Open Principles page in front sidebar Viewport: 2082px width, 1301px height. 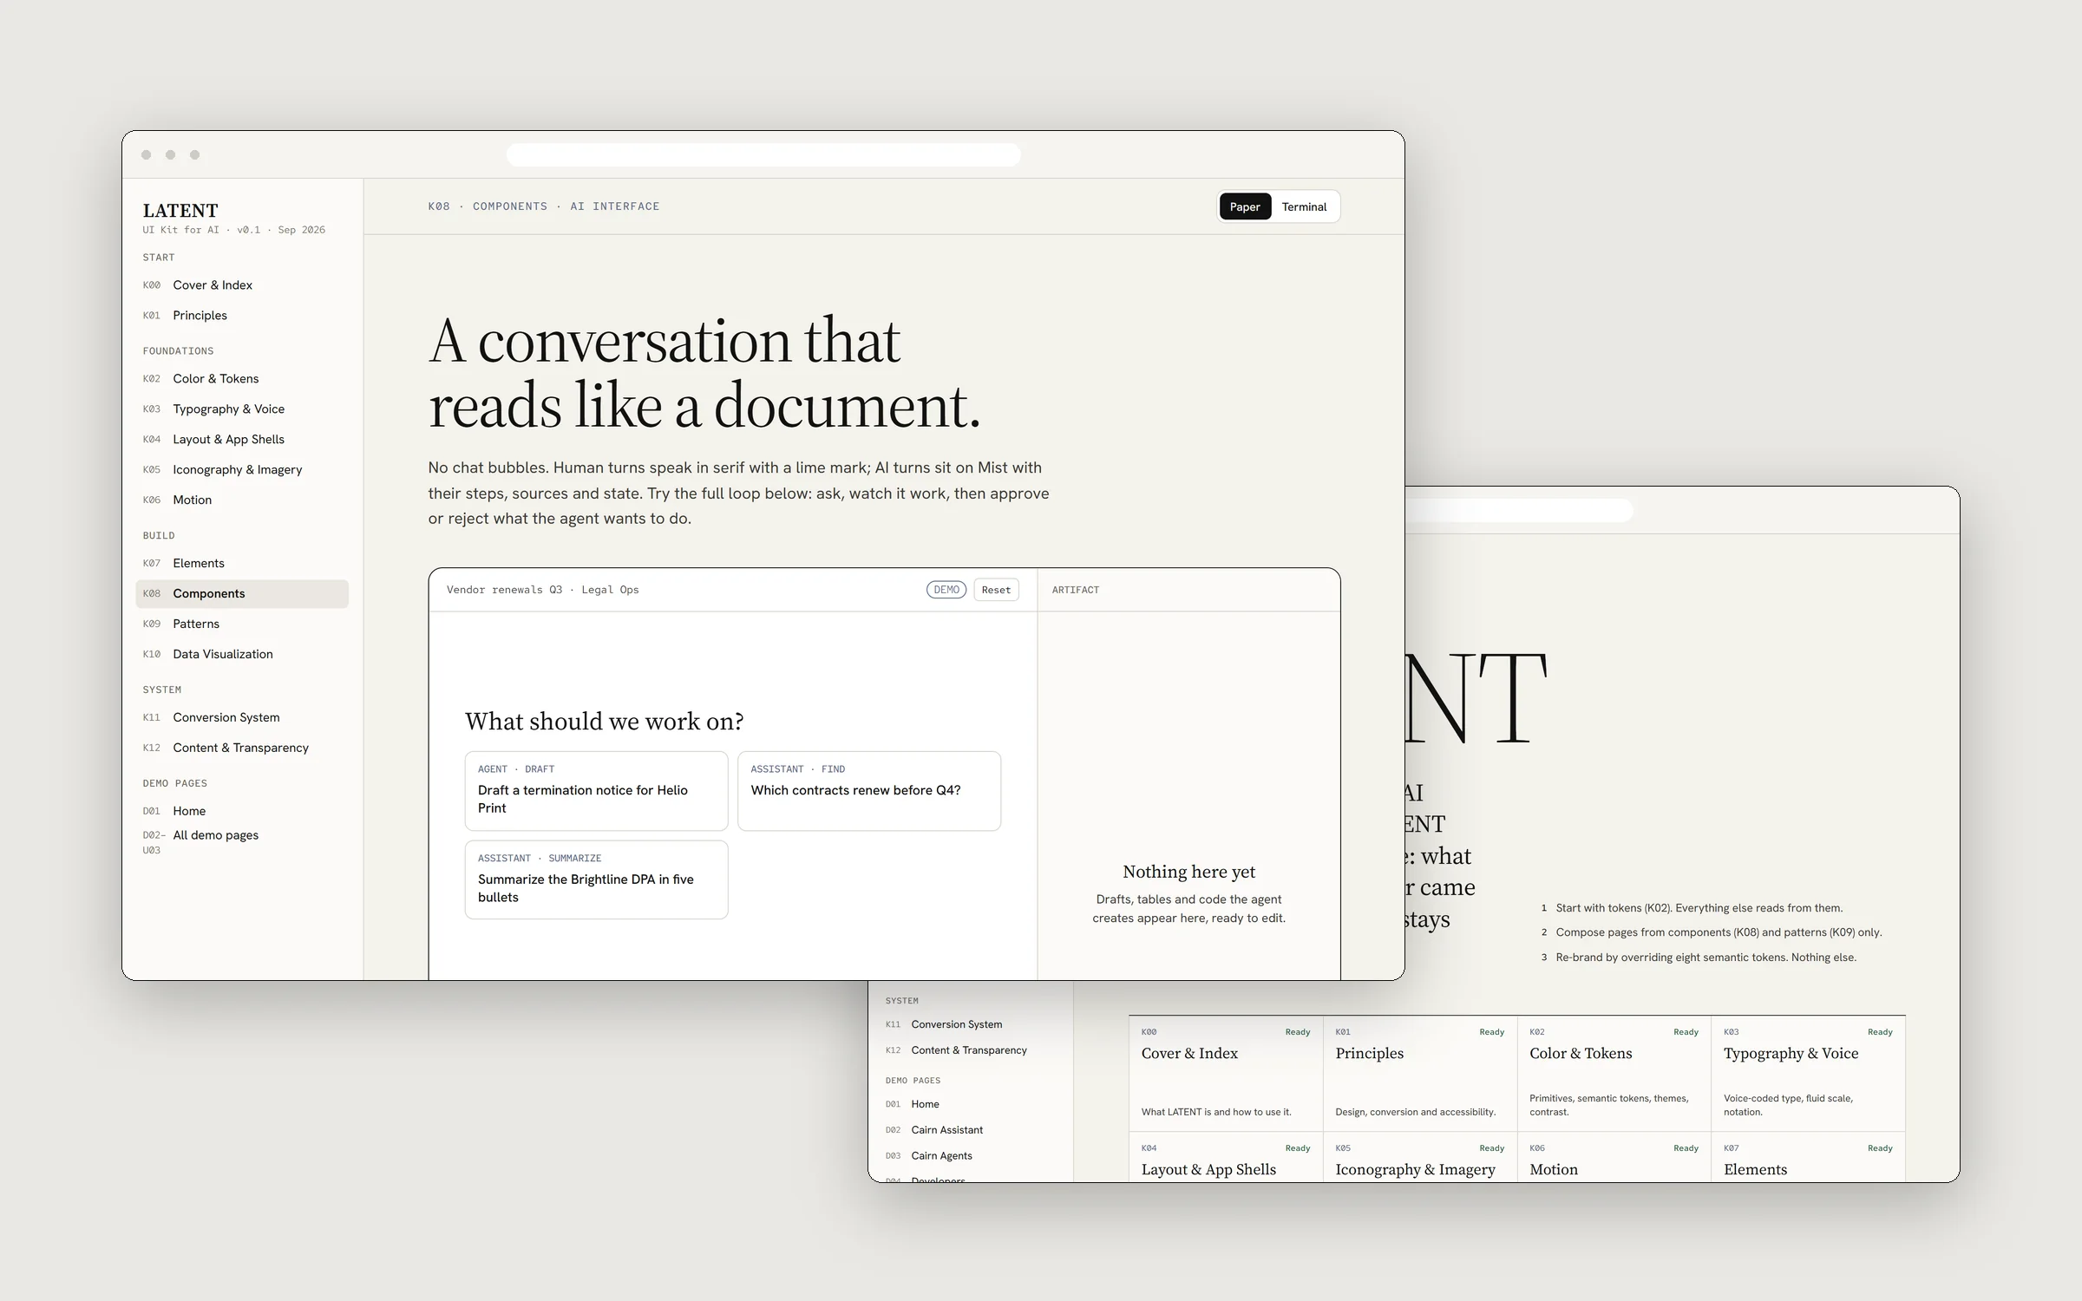[x=242, y=315]
